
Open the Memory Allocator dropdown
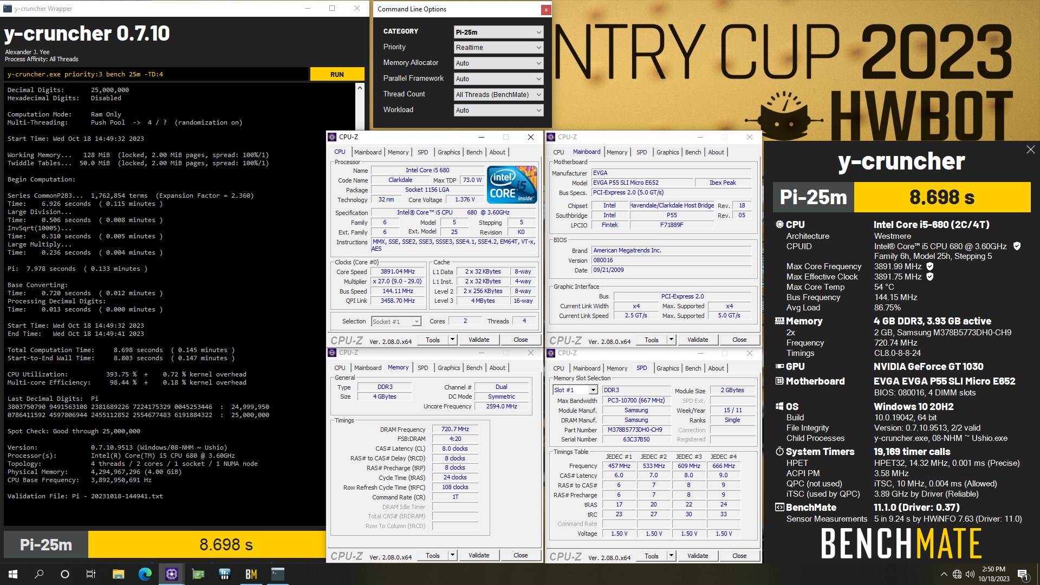(498, 63)
